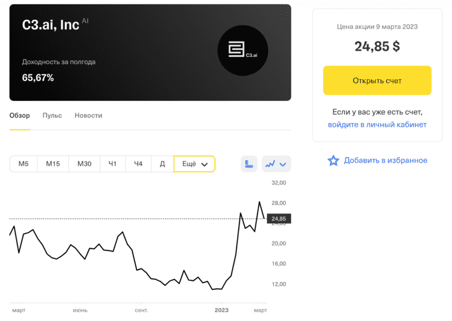Choose the Д daily interval
The height and width of the screenshot is (321, 452).
(162, 164)
